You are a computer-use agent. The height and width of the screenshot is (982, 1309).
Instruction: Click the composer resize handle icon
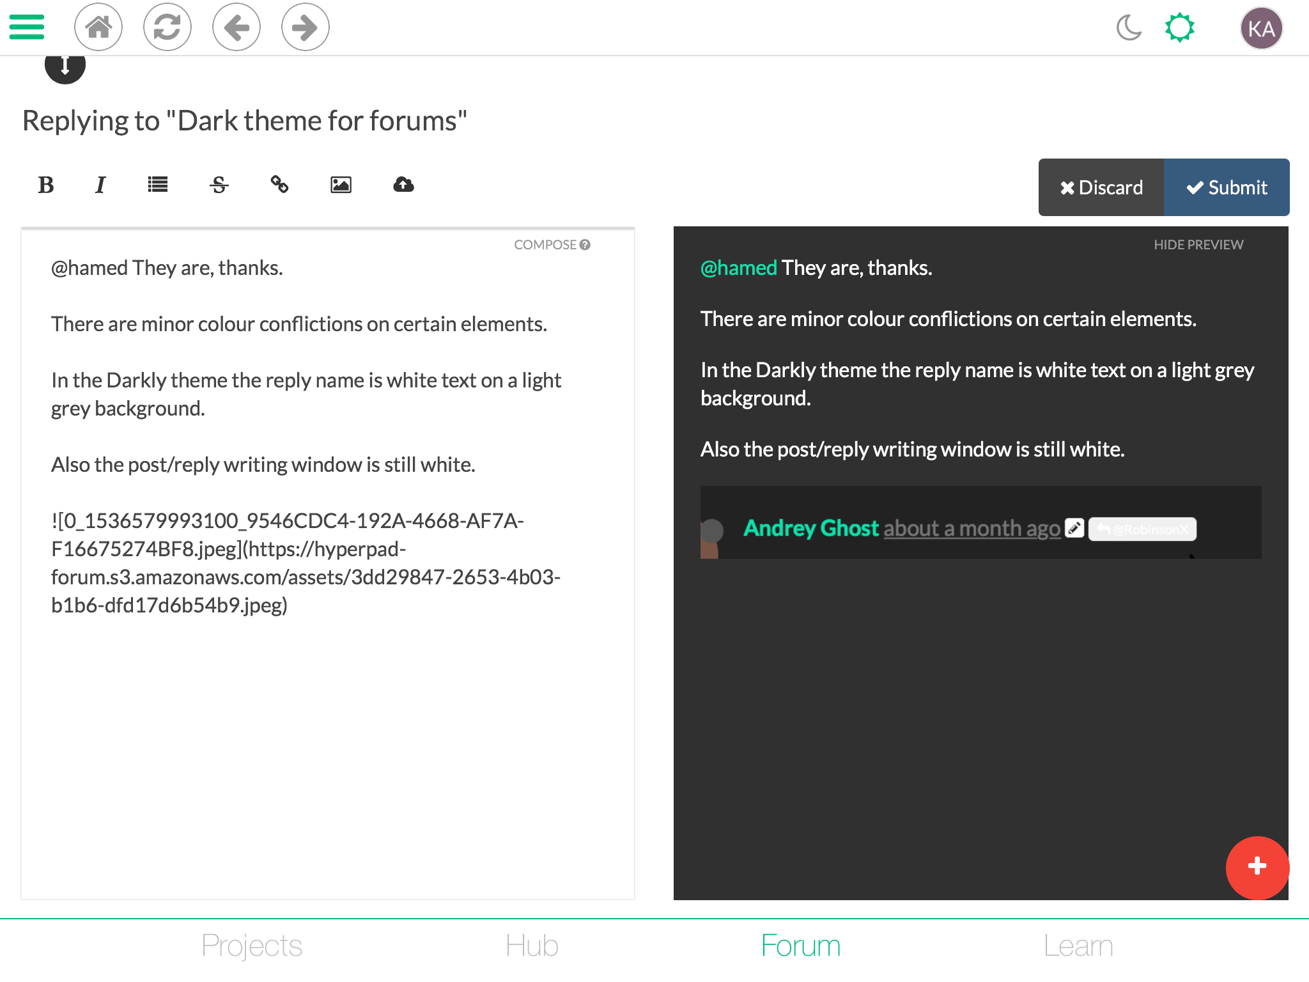65,66
